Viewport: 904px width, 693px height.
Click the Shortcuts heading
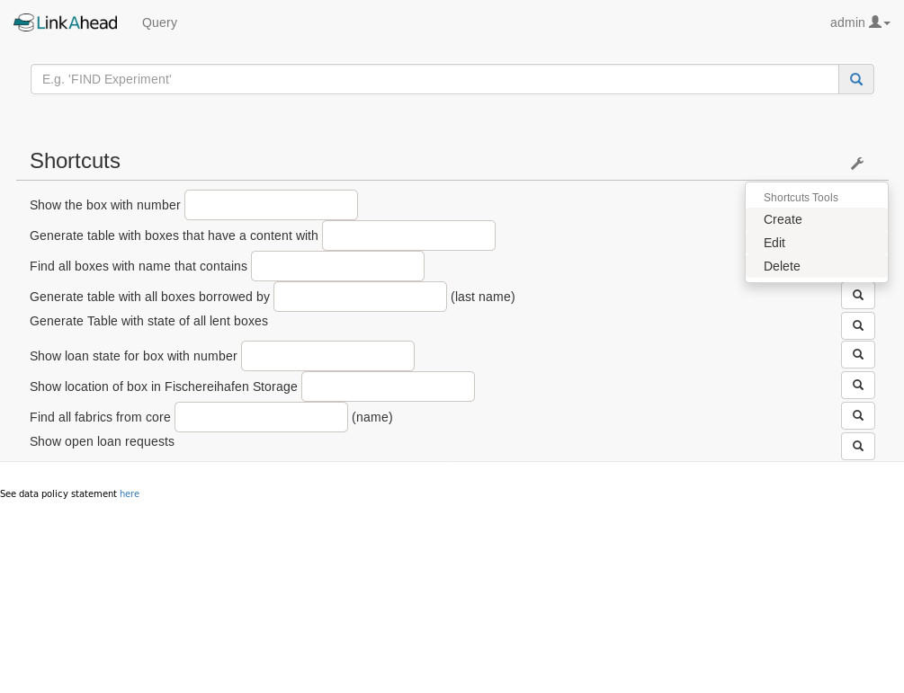75,161
